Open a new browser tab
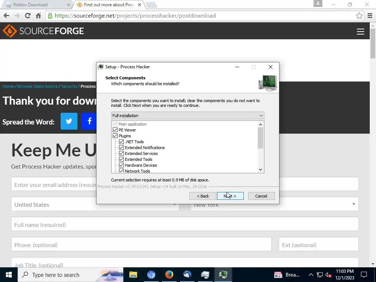The height and width of the screenshot is (282, 376). tap(151, 5)
